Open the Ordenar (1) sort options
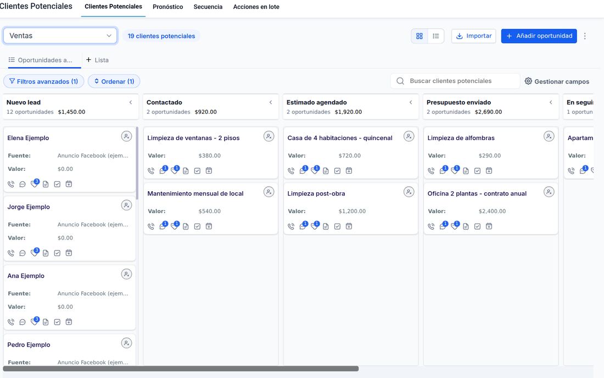The width and height of the screenshot is (604, 378). [x=114, y=81]
